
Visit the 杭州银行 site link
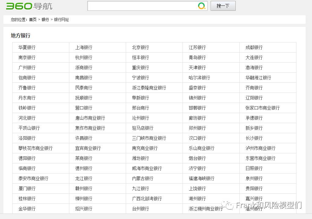[x=84, y=57]
